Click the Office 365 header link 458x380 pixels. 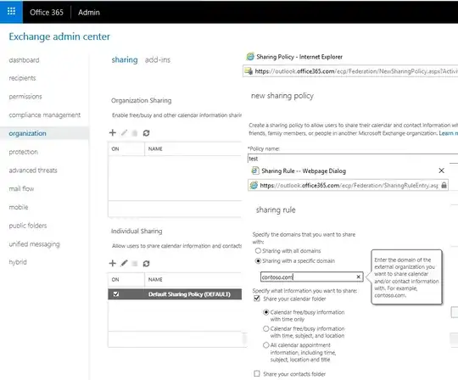click(x=47, y=12)
